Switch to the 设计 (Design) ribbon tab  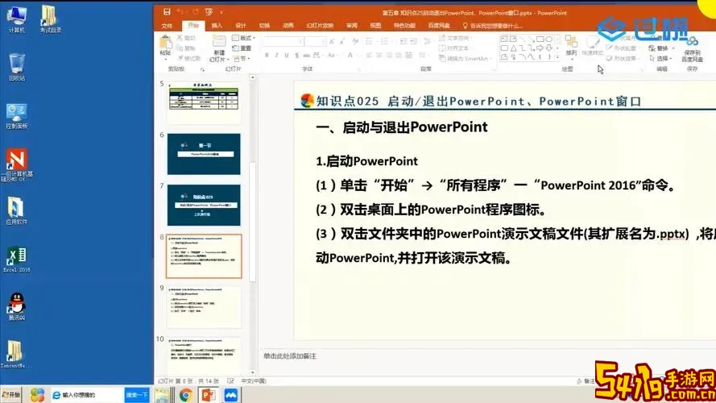[241, 26]
